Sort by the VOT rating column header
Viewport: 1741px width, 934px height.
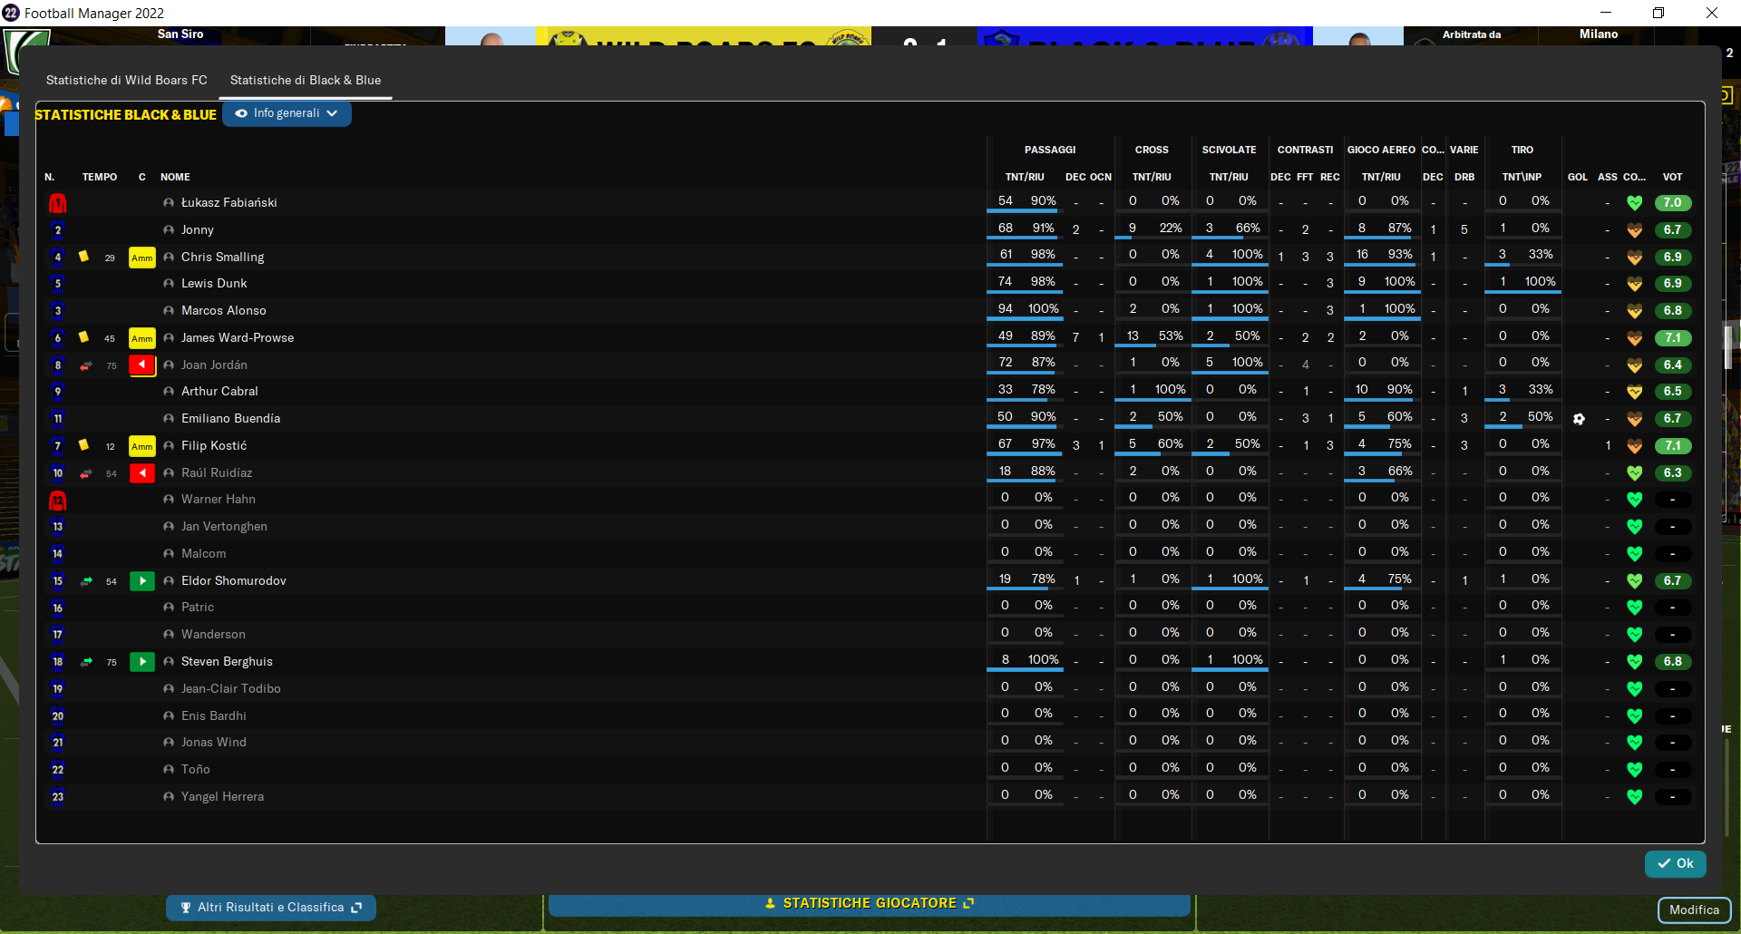(x=1672, y=178)
